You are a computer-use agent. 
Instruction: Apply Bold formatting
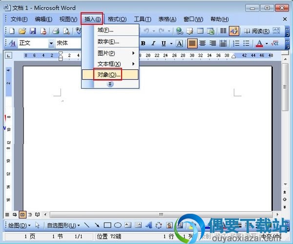point(143,43)
